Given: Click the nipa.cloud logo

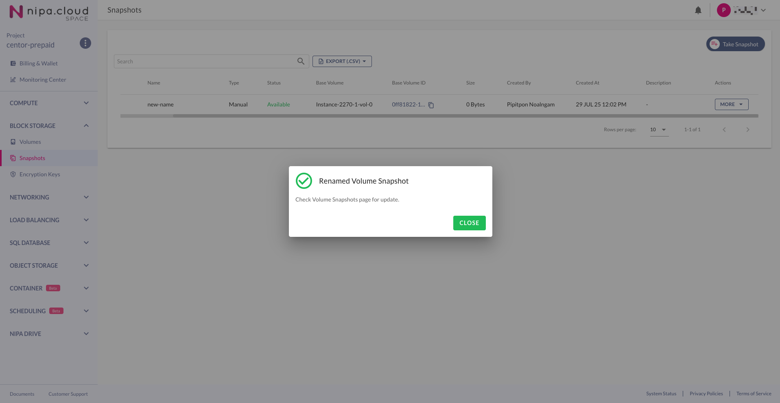Looking at the screenshot, I should click(48, 12).
